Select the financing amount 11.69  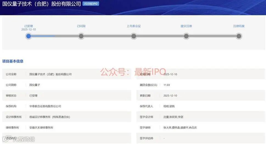pyautogui.click(x=167, y=85)
